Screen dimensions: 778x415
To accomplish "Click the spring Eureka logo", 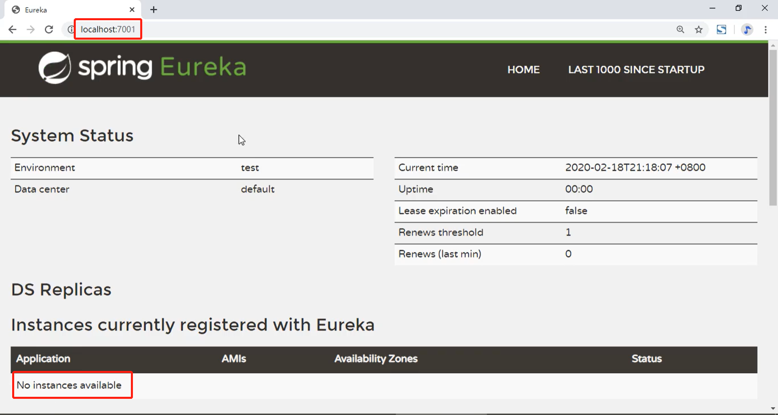I will 142,68.
